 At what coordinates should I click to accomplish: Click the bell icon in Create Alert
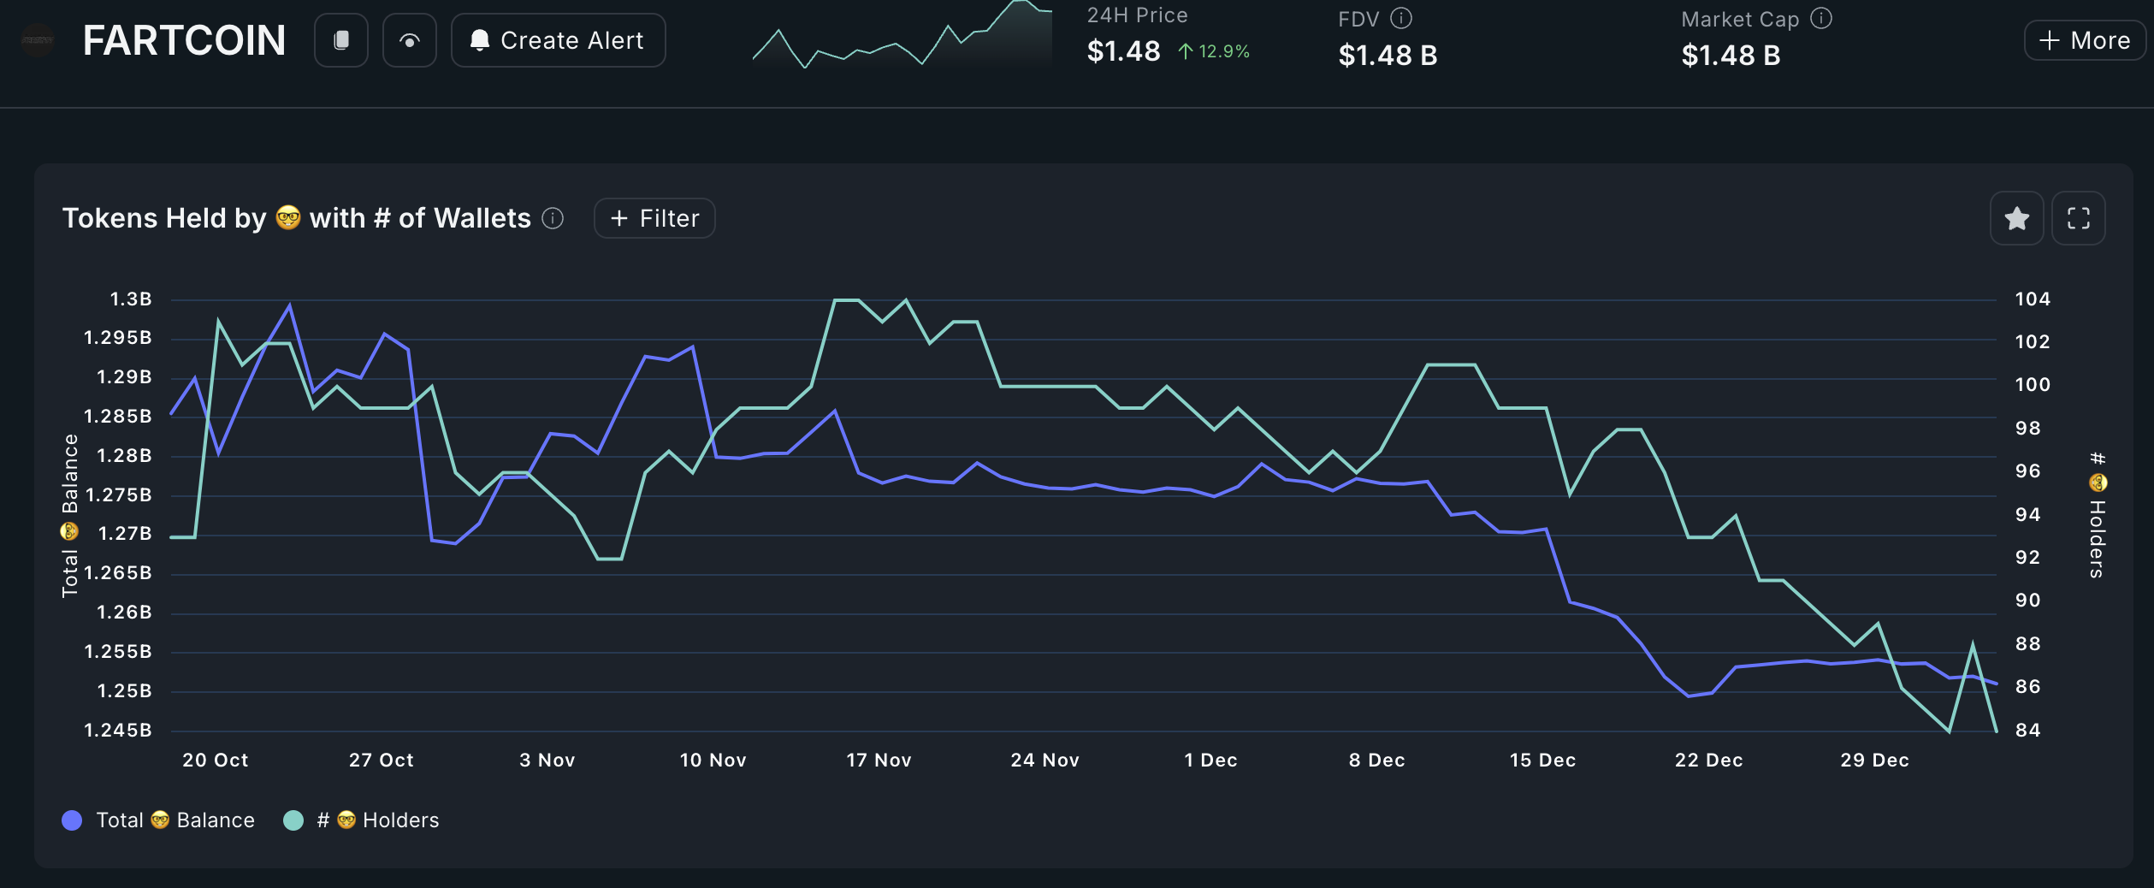(481, 39)
